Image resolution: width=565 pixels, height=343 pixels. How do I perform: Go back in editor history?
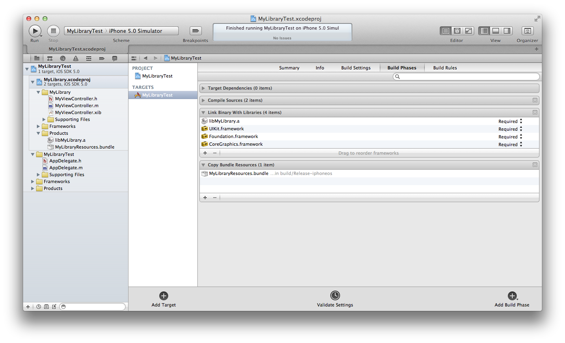(x=146, y=58)
